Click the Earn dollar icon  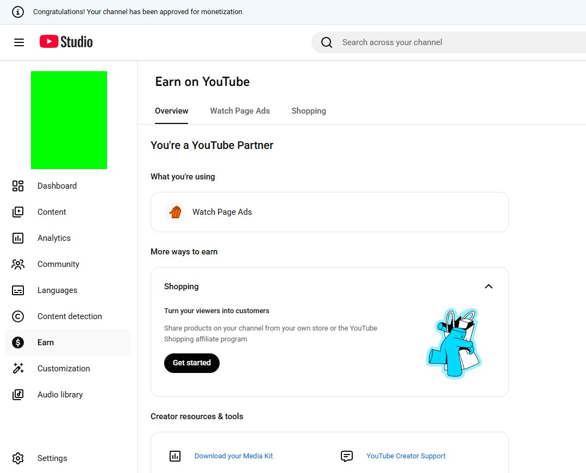coord(18,343)
